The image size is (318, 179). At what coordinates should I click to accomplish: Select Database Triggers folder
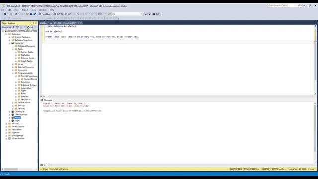(29, 85)
